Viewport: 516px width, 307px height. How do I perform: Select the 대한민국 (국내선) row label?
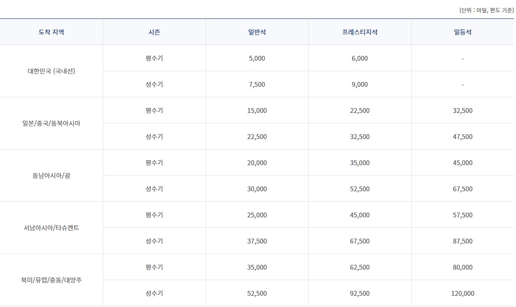click(51, 71)
